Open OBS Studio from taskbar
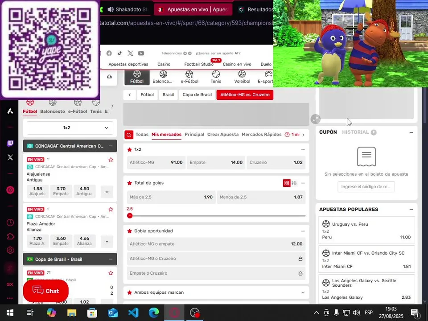 [x=195, y=313]
